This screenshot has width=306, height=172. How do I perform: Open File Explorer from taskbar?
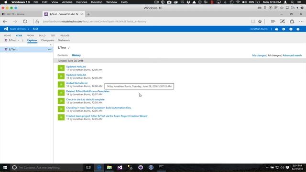point(109,167)
